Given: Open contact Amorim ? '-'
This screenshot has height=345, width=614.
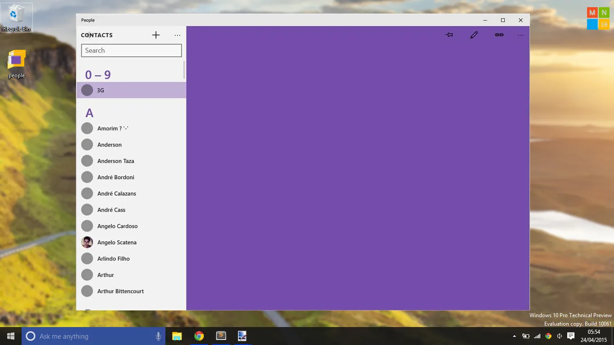Looking at the screenshot, I should (x=131, y=128).
